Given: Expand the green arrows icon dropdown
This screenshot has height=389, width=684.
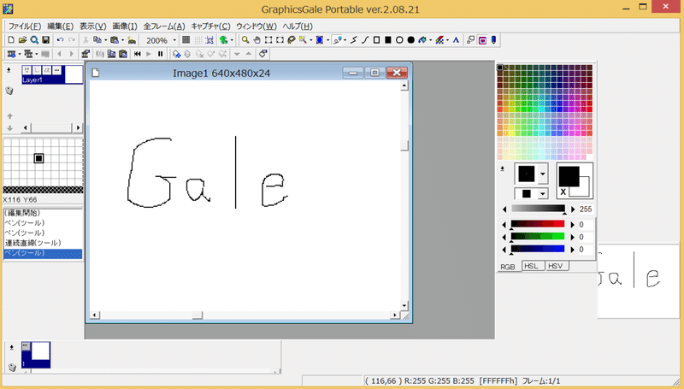Looking at the screenshot, I should pyautogui.click(x=232, y=40).
